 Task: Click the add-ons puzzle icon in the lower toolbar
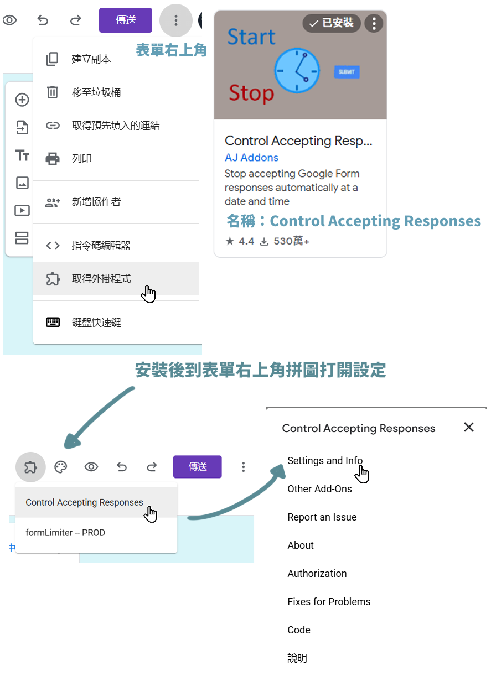pyautogui.click(x=30, y=467)
